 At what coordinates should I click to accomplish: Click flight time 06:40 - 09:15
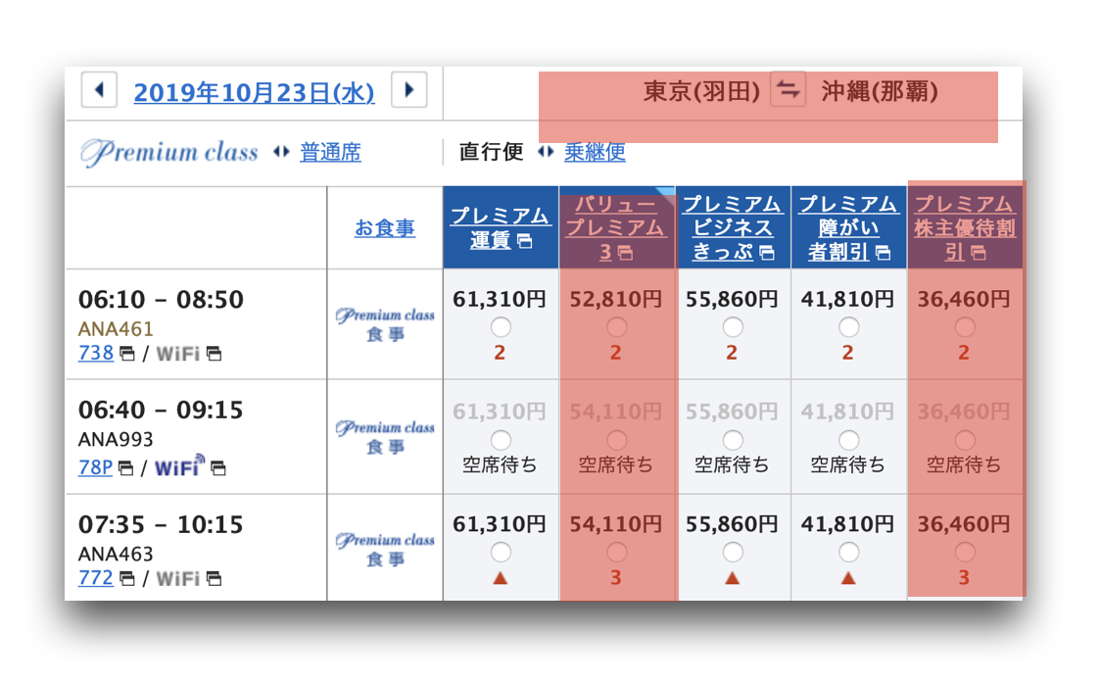[x=161, y=410]
